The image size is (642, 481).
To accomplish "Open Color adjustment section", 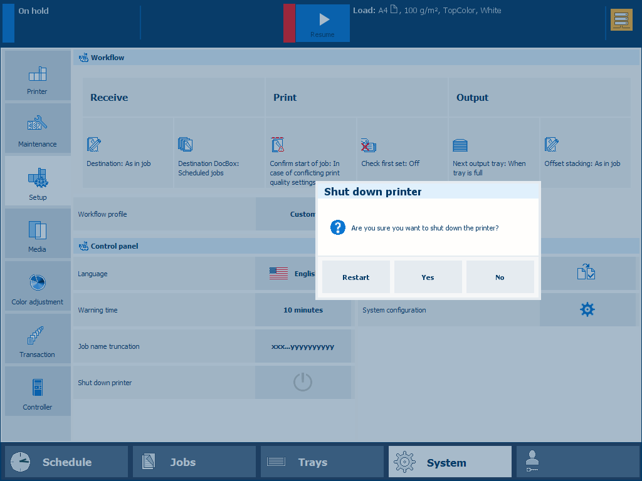I will coord(38,286).
